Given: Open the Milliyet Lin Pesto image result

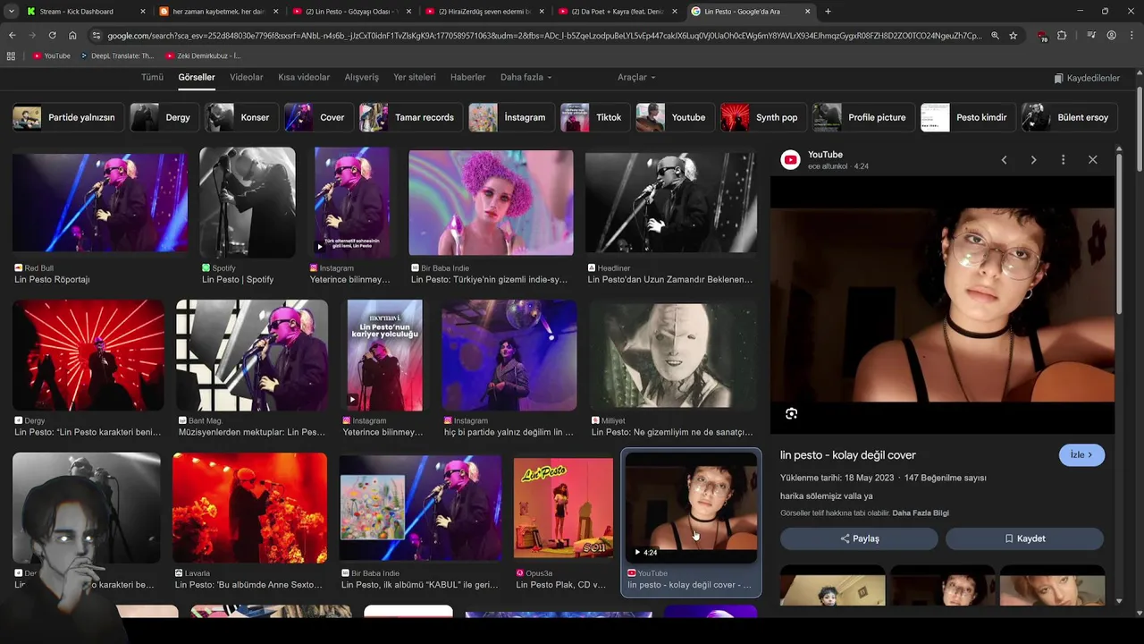Looking at the screenshot, I should pos(673,355).
